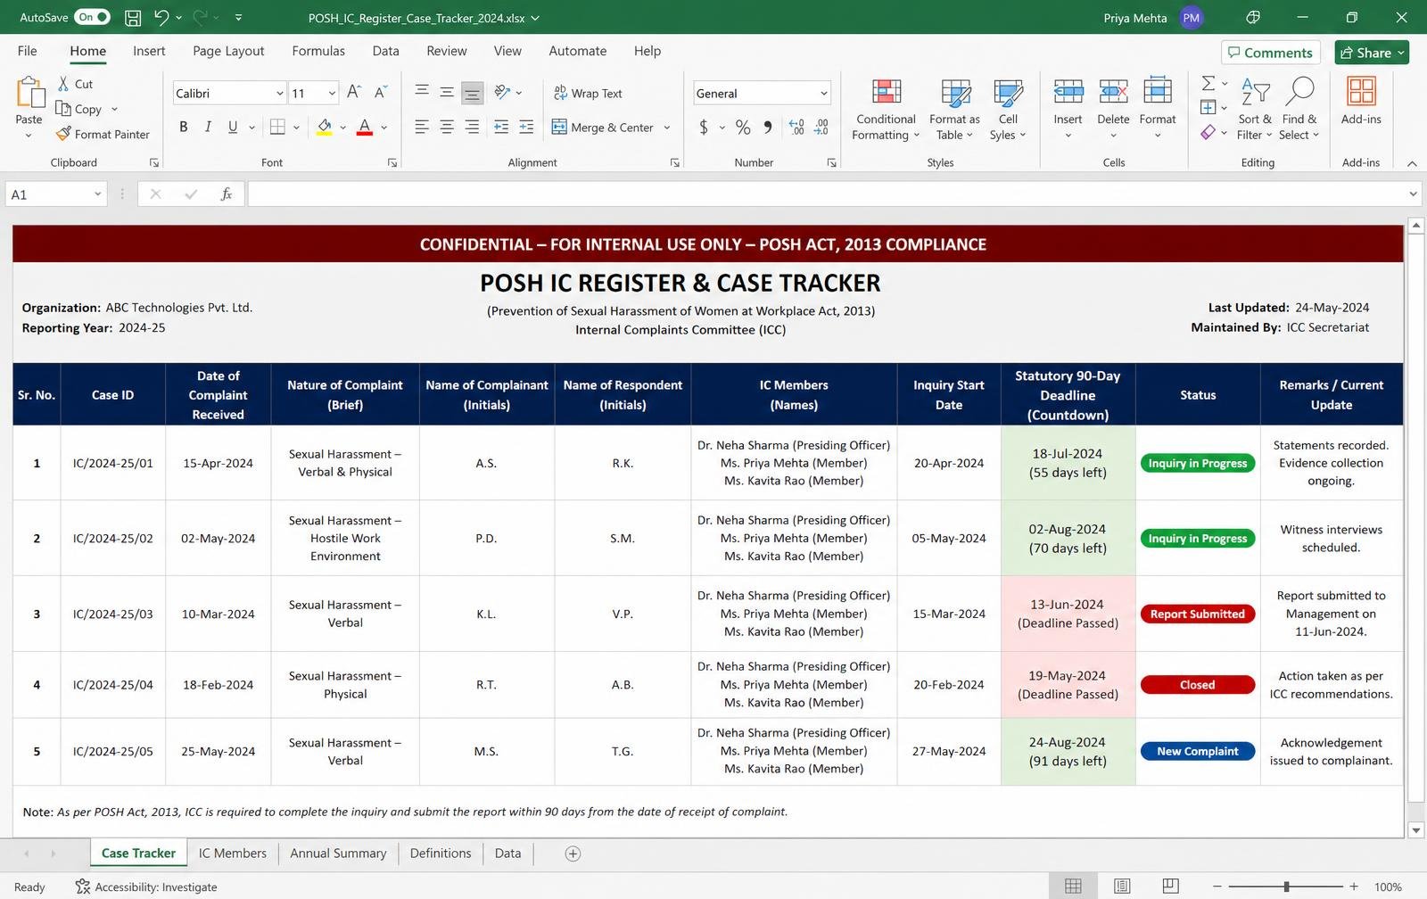Open Accessibility Investigate status icon
Viewport: 1427px width, 899px height.
(x=83, y=886)
